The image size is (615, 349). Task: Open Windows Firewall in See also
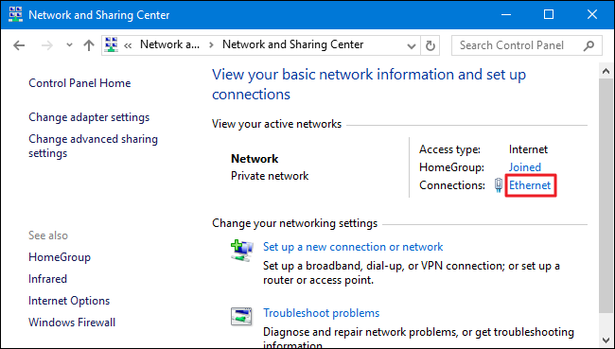(x=72, y=323)
